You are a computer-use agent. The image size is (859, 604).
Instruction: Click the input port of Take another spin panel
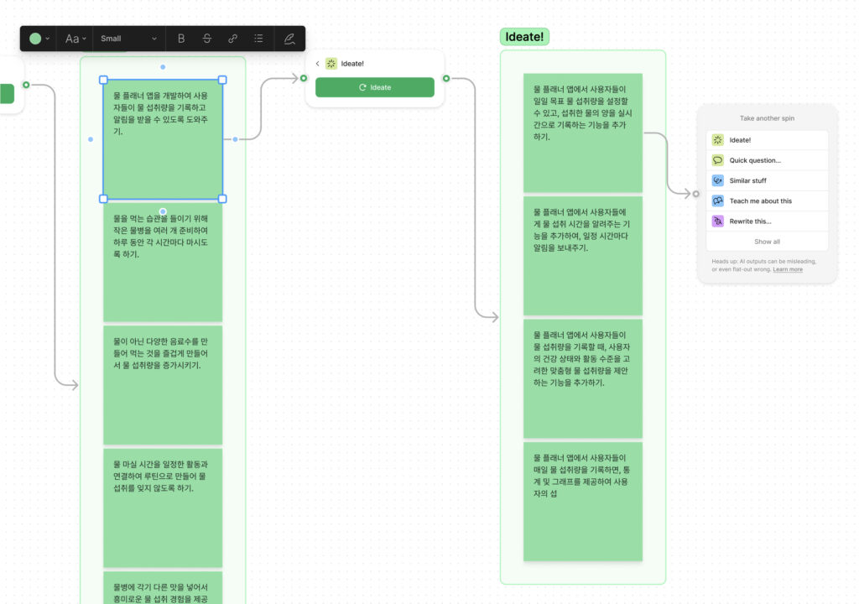pos(695,194)
